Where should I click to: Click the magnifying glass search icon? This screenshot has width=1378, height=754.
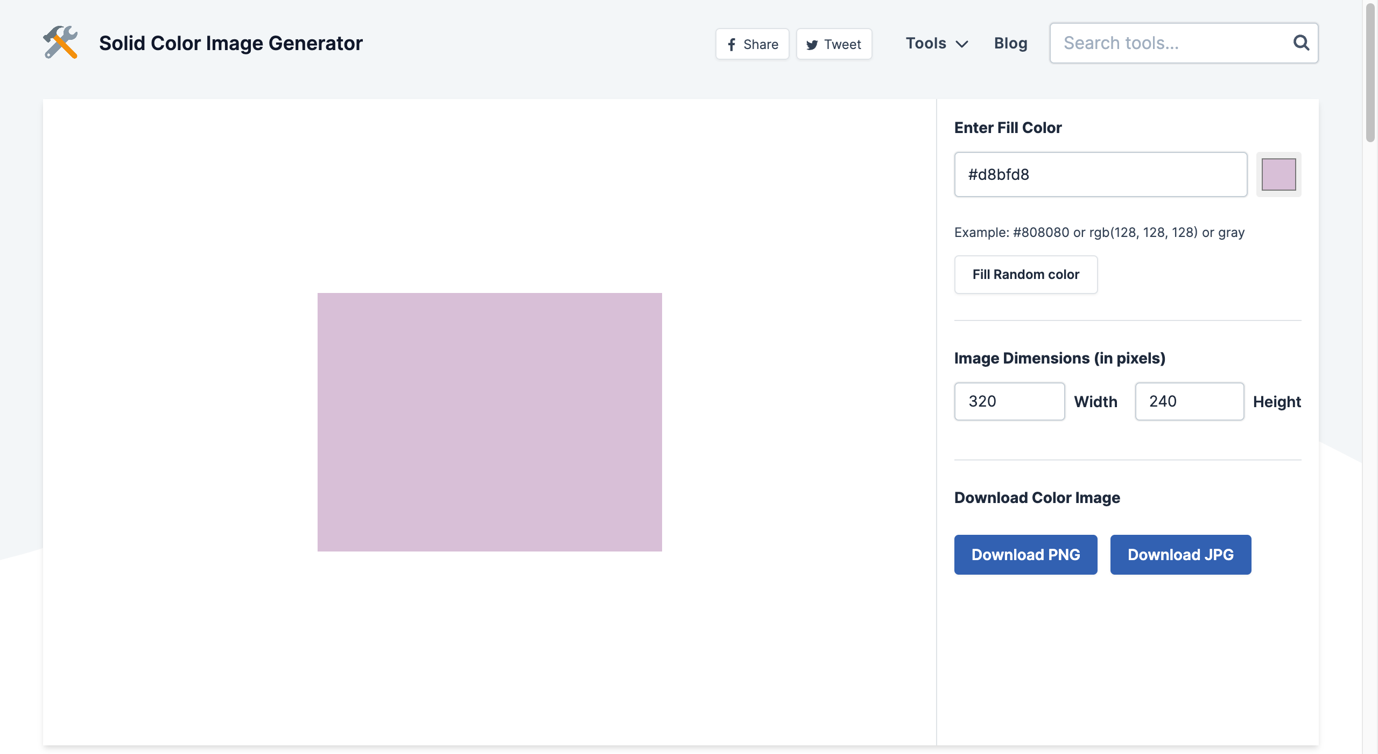click(1301, 43)
